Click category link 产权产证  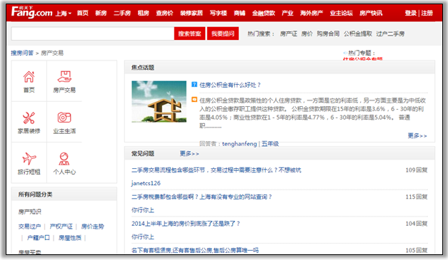coord(61,227)
